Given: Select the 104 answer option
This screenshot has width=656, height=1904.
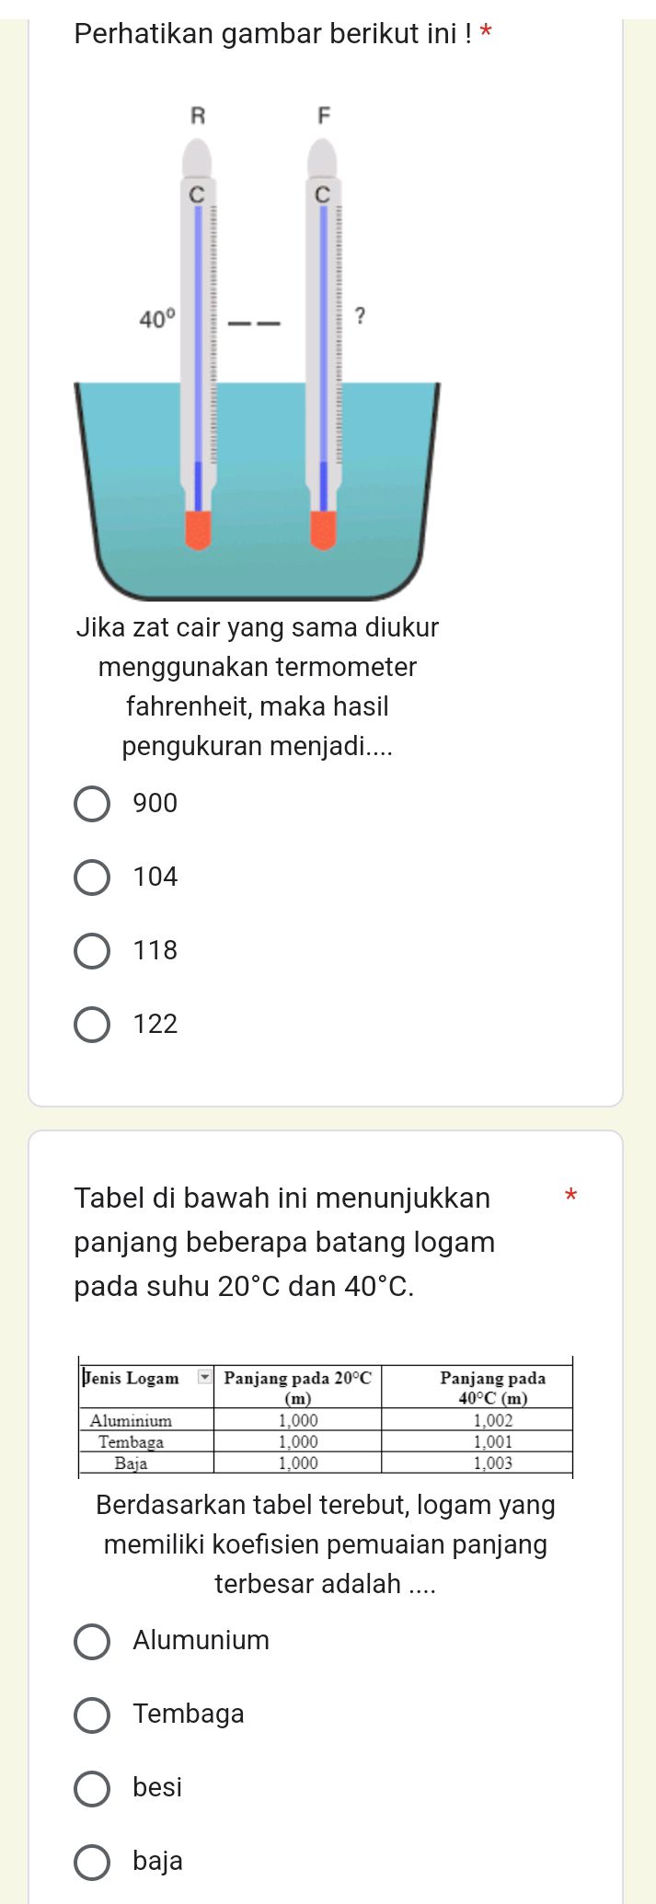Looking at the screenshot, I should (92, 876).
